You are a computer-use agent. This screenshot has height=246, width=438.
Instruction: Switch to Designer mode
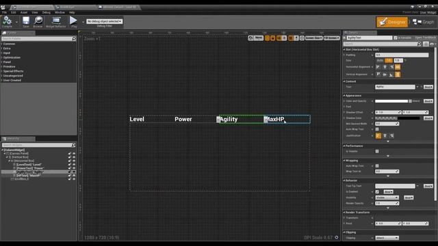pyautogui.click(x=392, y=22)
